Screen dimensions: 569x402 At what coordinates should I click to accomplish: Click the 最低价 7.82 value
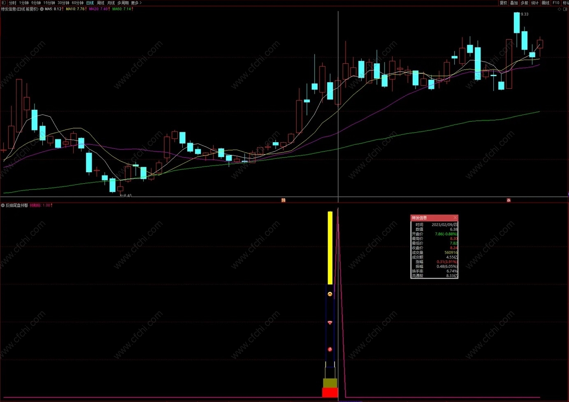pyautogui.click(x=453, y=243)
